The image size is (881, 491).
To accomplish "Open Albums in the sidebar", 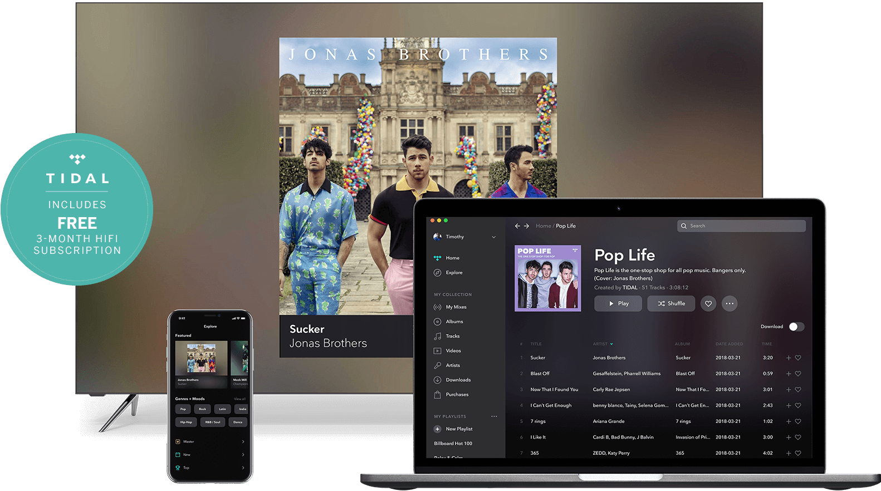I will pyautogui.click(x=454, y=322).
